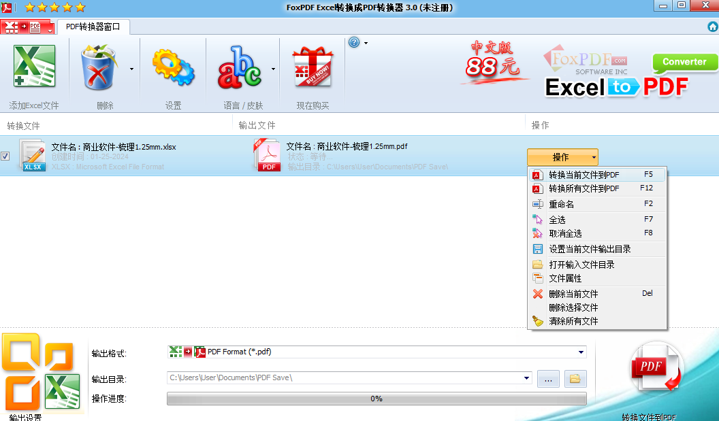Click the browse ellipsis button
This screenshot has height=421, width=719.
548,379
